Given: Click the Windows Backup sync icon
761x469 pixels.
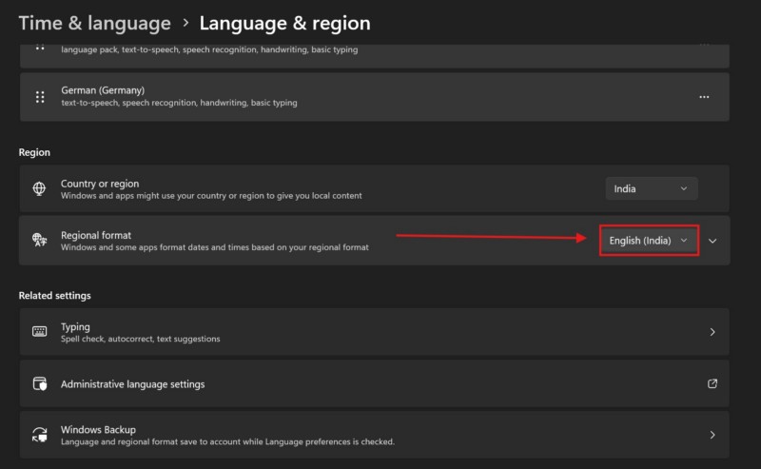Looking at the screenshot, I should (x=40, y=435).
